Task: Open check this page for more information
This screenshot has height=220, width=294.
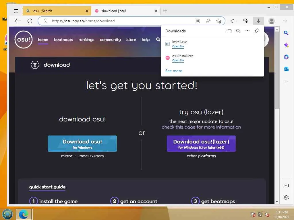Action: pyautogui.click(x=201, y=127)
